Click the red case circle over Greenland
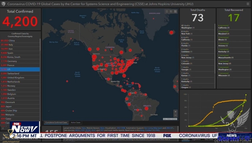This screenshot has width=252, height=143. pyautogui.click(x=171, y=33)
